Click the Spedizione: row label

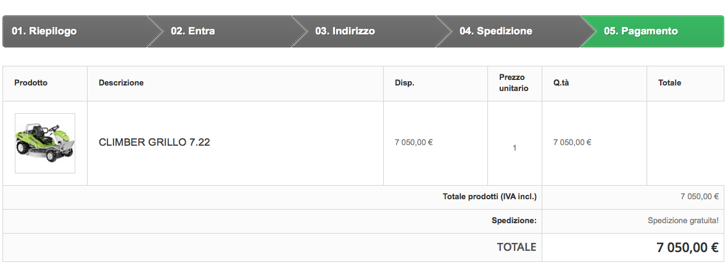tap(514, 221)
